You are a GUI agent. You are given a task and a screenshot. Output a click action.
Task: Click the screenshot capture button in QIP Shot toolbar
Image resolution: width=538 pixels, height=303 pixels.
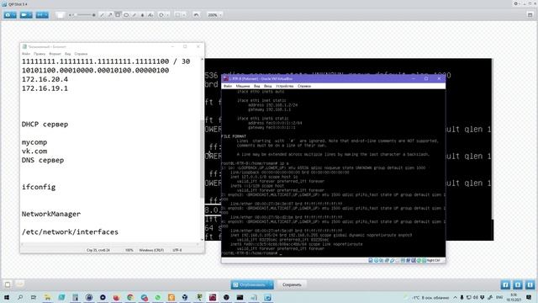8,15
